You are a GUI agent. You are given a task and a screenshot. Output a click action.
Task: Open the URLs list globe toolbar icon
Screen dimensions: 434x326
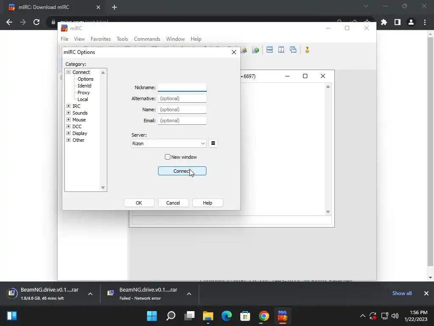point(256,50)
